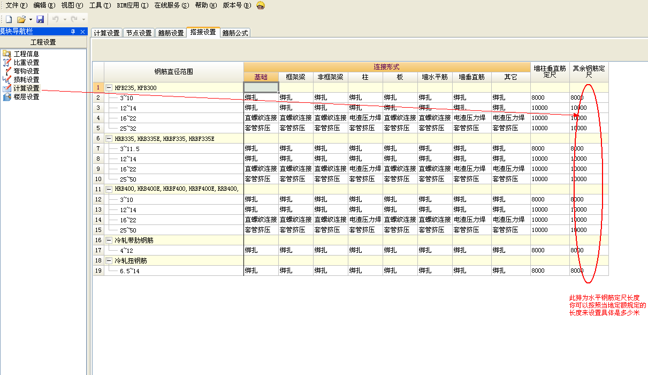Undo the last action via toolbar
Image resolution: width=648 pixels, height=375 pixels.
click(x=56, y=19)
